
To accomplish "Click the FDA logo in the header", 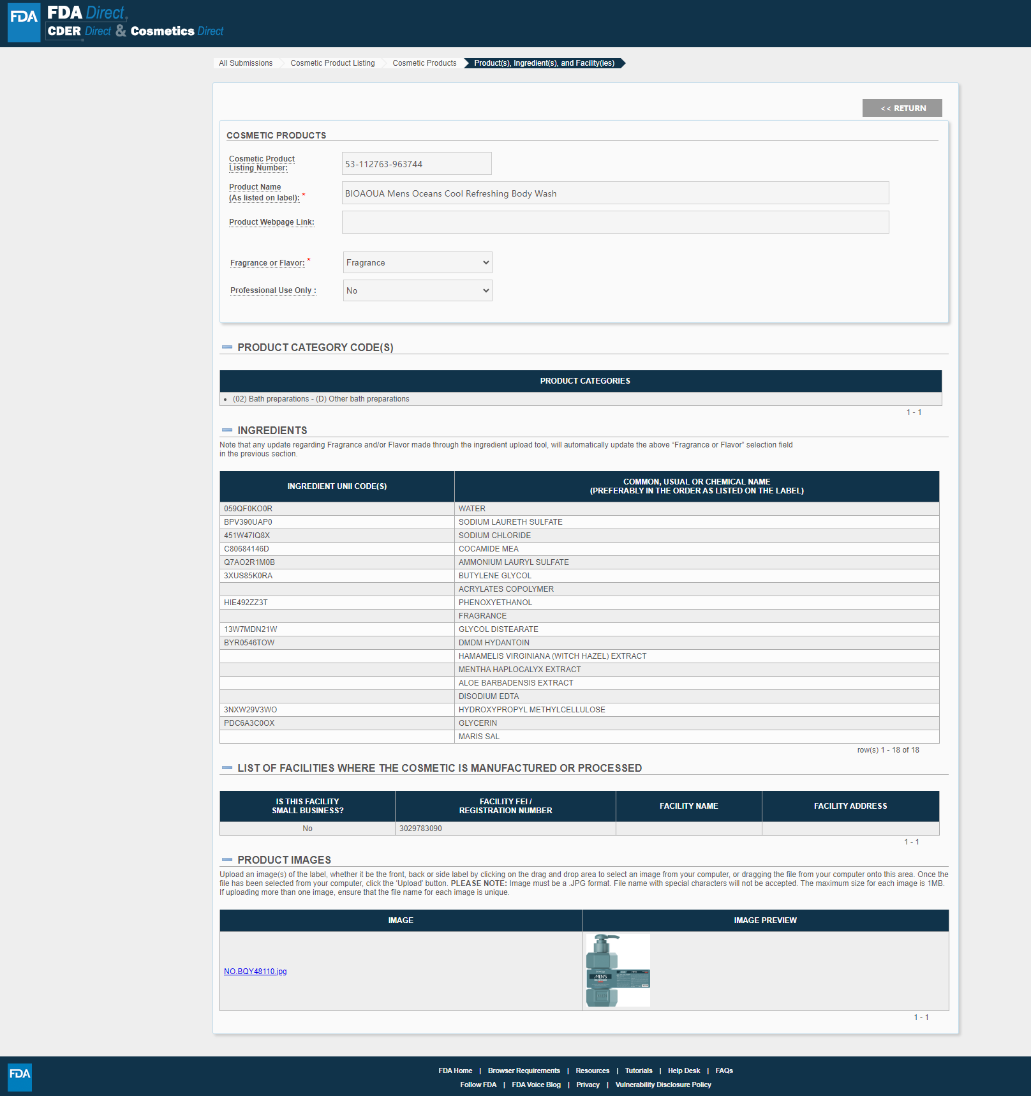I will coord(24,22).
